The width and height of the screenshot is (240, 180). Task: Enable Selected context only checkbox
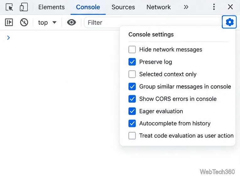click(132, 74)
